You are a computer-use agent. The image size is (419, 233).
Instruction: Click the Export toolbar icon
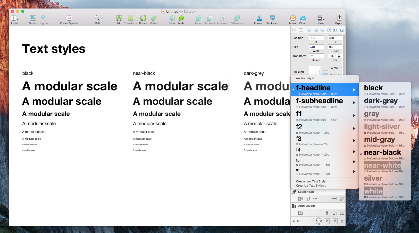[x=339, y=18]
